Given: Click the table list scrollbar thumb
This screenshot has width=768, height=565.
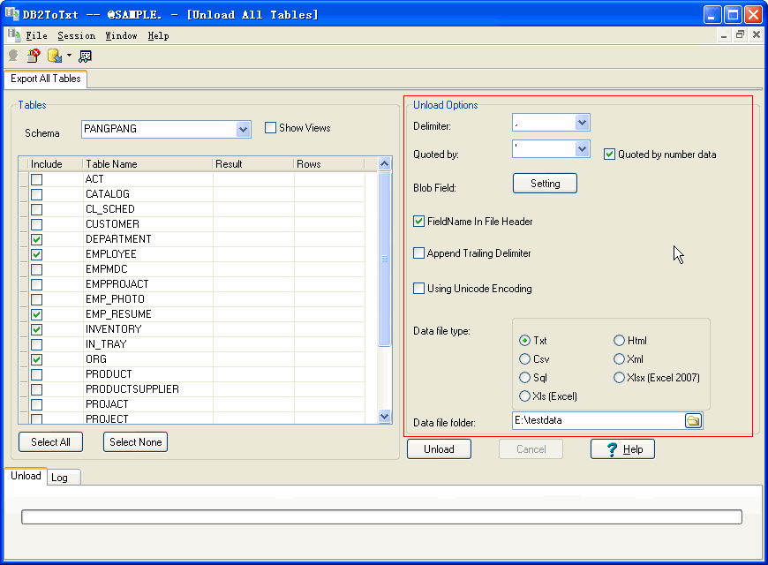Looking at the screenshot, I should click(385, 259).
